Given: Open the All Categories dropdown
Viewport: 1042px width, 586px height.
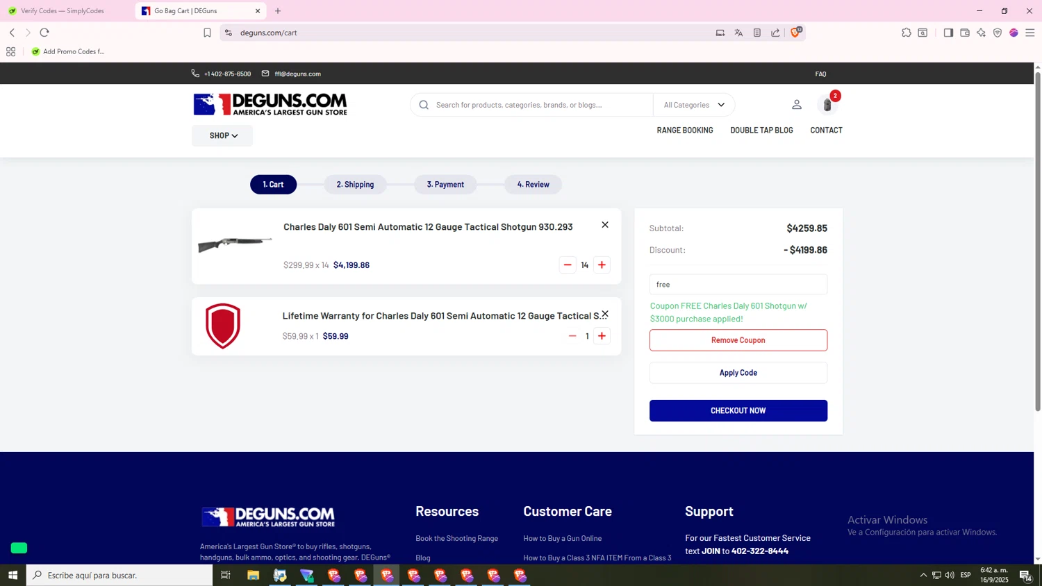Looking at the screenshot, I should [x=694, y=105].
